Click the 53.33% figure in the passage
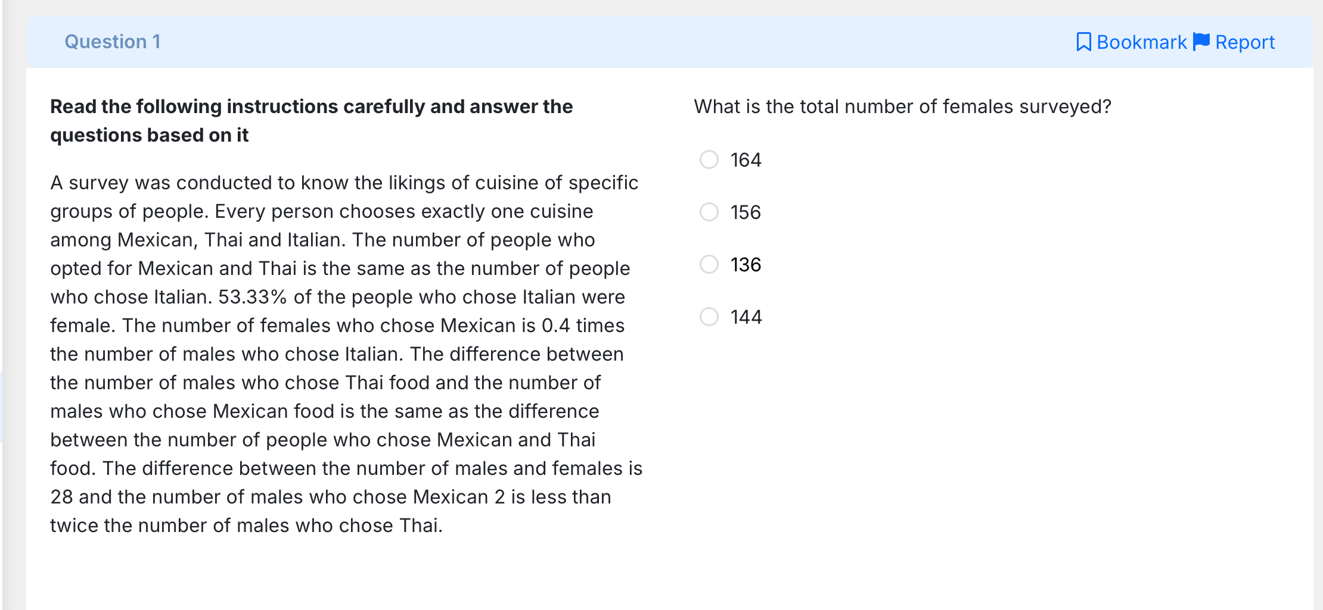Image resolution: width=1323 pixels, height=610 pixels. tap(253, 297)
